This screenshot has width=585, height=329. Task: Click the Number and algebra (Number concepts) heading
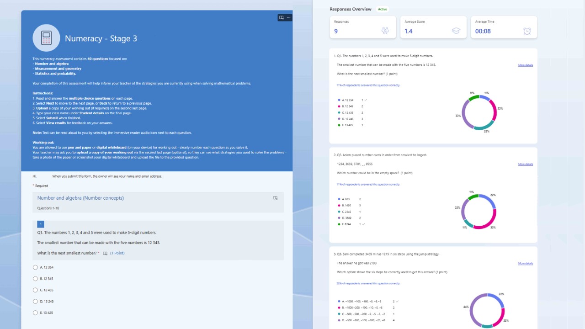tap(80, 198)
